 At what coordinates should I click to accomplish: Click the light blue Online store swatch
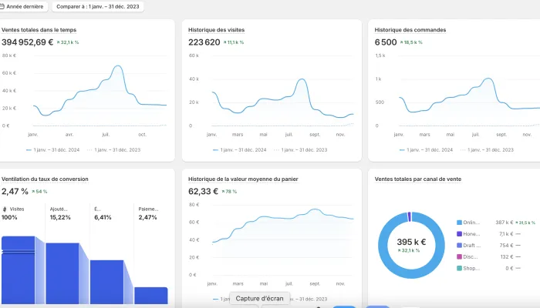459,223
